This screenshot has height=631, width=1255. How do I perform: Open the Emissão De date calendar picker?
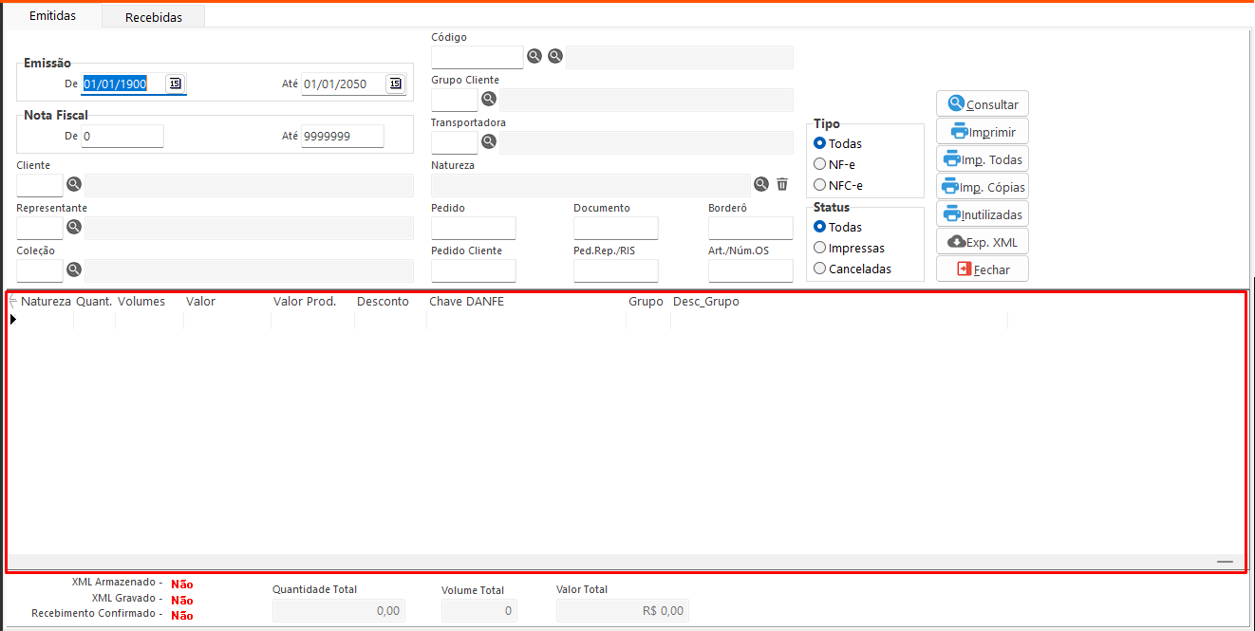click(175, 84)
